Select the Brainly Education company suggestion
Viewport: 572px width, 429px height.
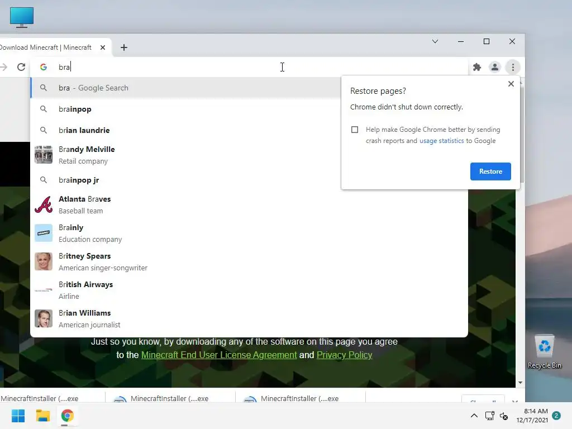click(249, 233)
